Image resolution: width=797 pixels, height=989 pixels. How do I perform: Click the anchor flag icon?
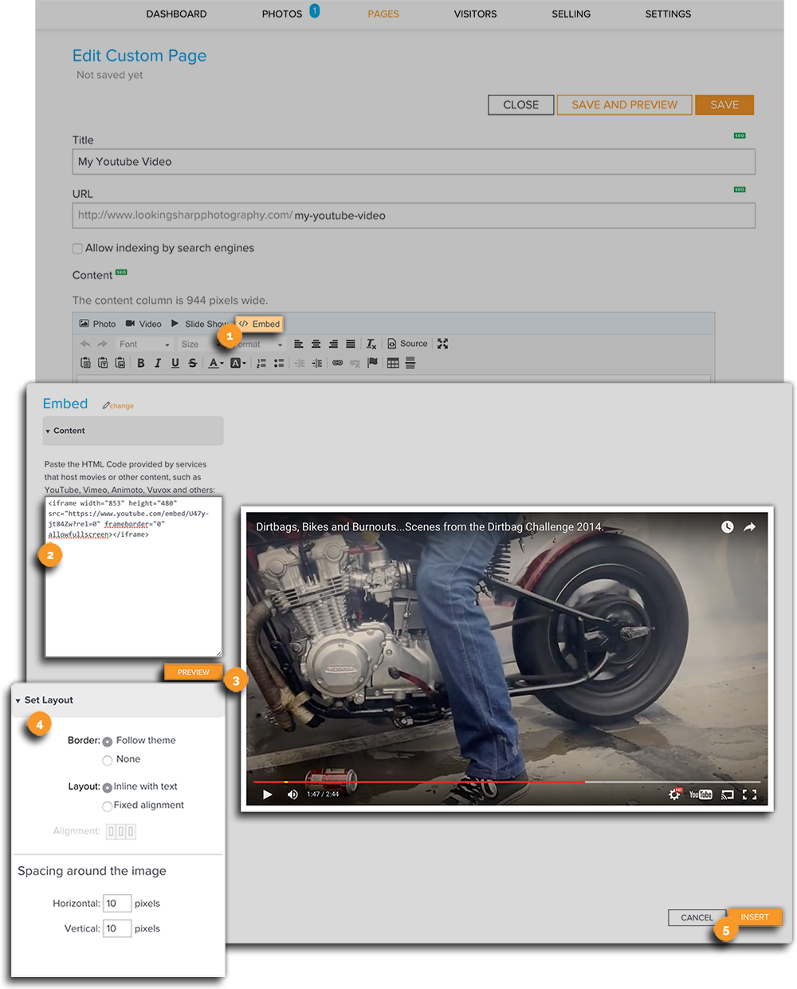pyautogui.click(x=372, y=363)
